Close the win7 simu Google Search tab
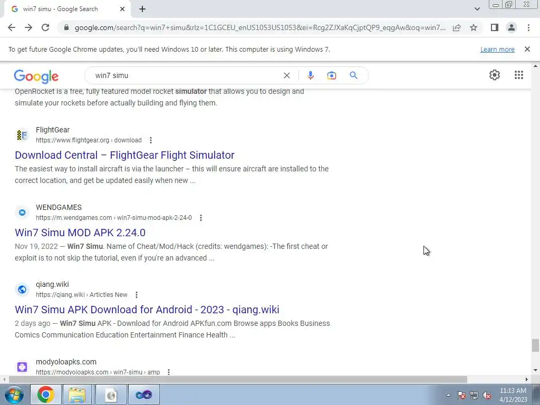 [122, 9]
